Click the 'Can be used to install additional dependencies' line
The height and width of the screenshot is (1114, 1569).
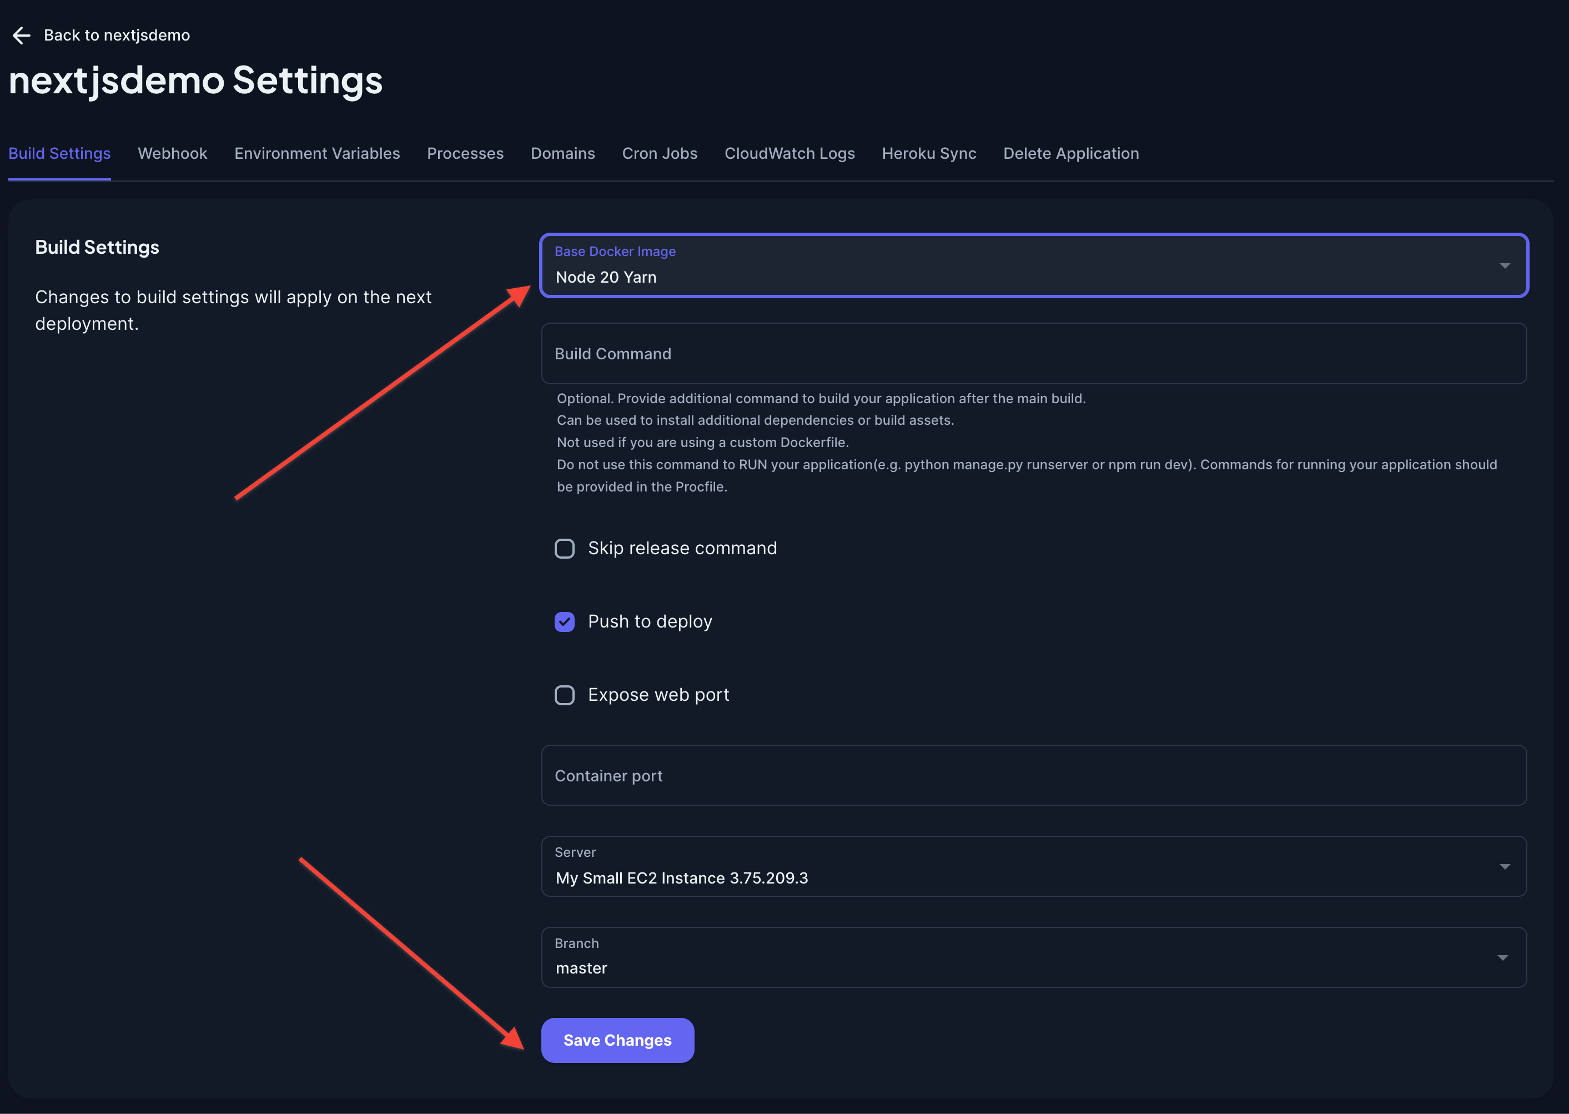pyautogui.click(x=755, y=420)
